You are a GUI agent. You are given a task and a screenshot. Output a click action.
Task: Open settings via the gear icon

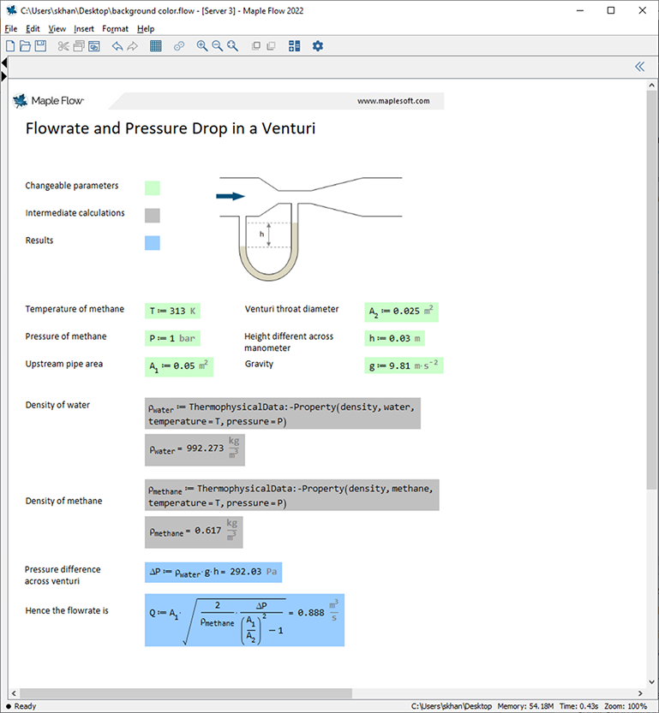(x=318, y=46)
